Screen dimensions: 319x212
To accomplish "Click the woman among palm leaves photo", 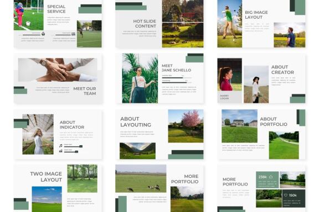I will pos(140,78).
